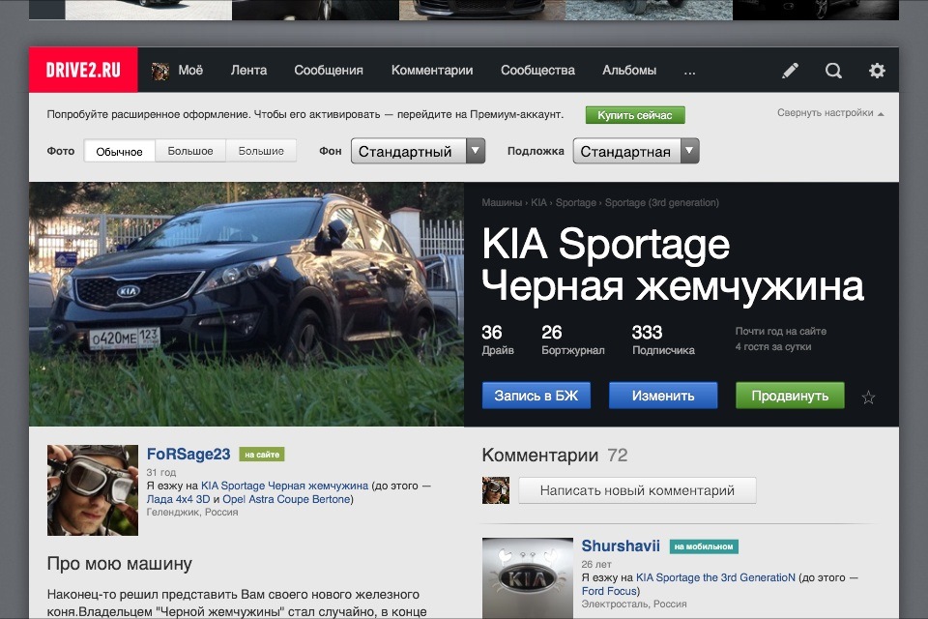Open Альбомы in the top navigation
928x619 pixels.
click(629, 70)
